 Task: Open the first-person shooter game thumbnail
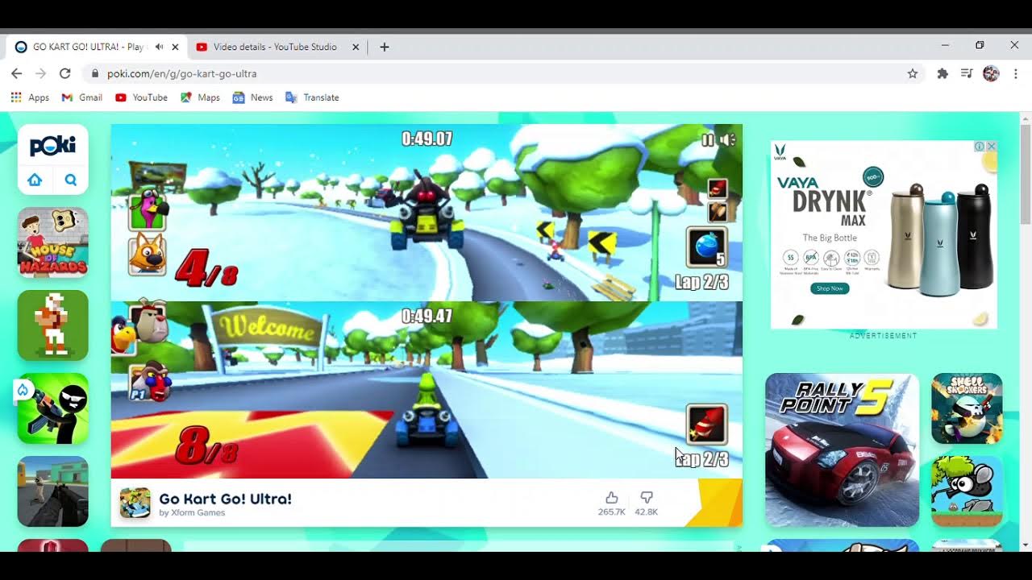click(x=53, y=491)
